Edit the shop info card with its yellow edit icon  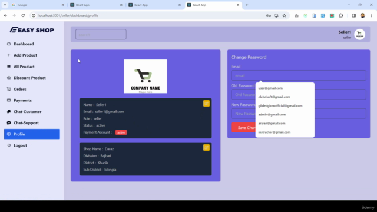[x=206, y=148]
